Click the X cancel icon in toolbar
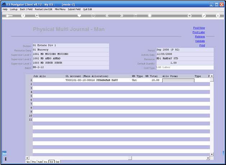The height and width of the screenshot is (165, 226). pos(218,16)
